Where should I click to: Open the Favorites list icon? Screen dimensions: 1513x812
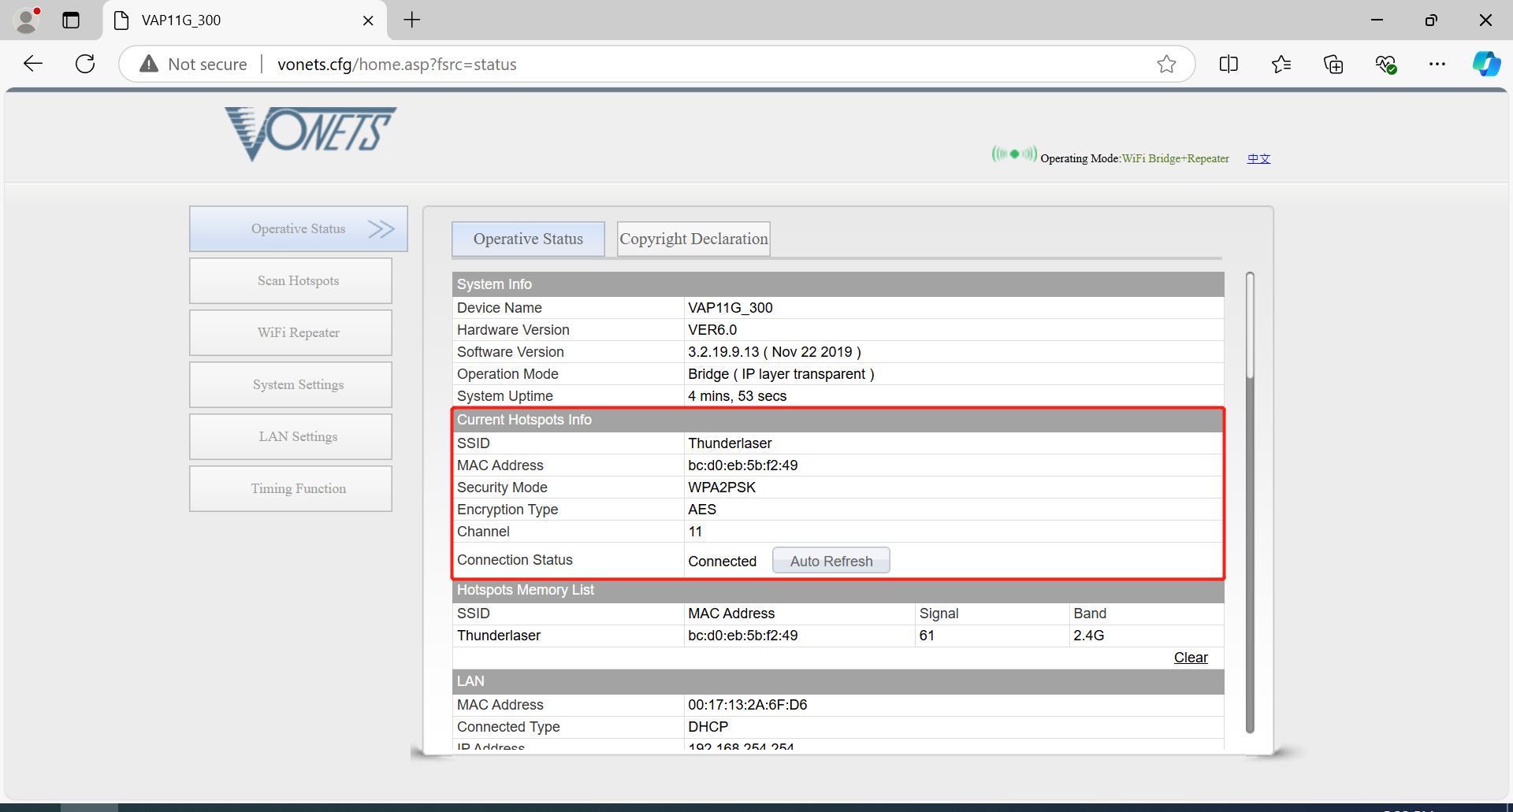[1281, 64]
